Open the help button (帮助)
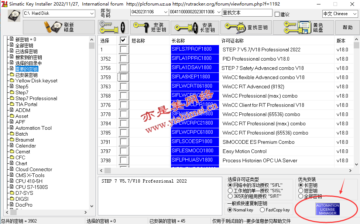 (347, 27)
